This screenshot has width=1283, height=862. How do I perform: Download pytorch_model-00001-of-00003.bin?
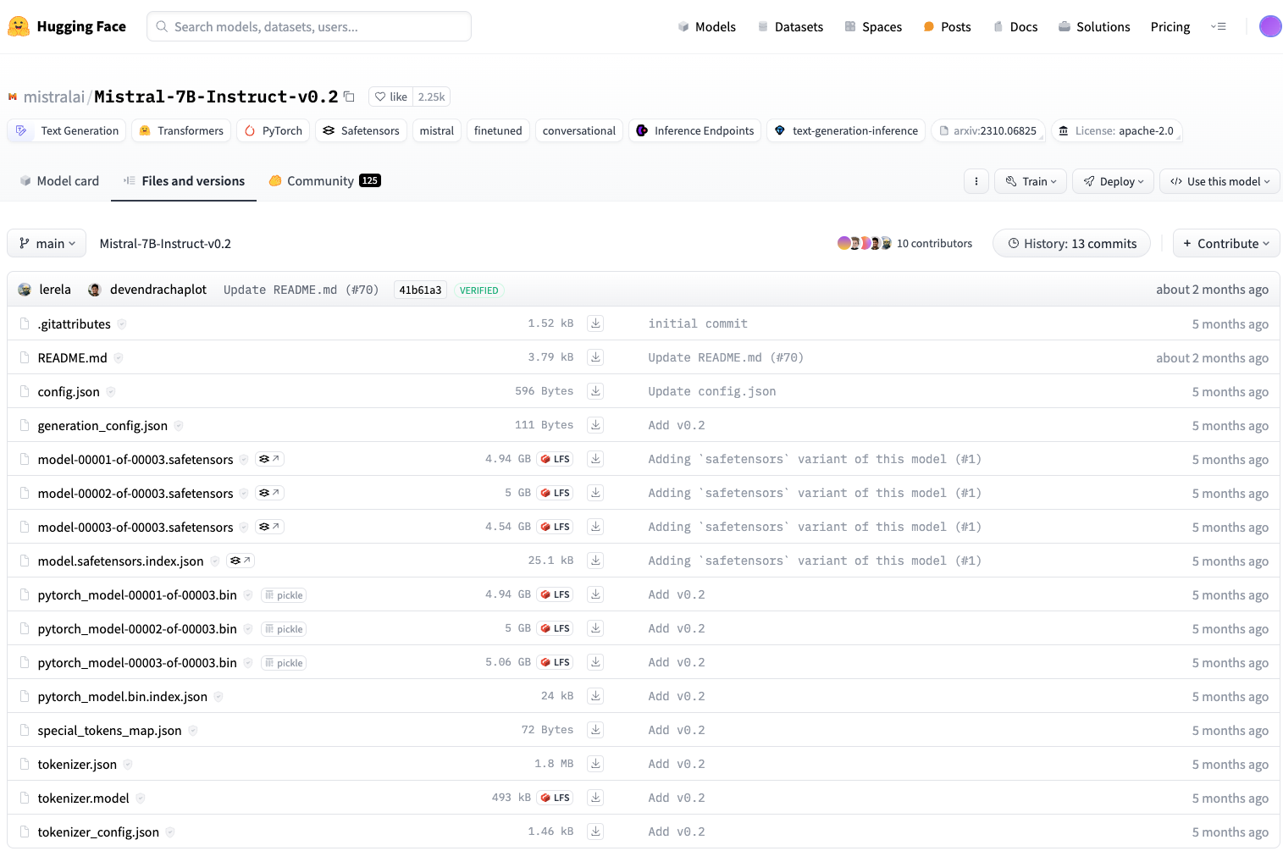595,594
